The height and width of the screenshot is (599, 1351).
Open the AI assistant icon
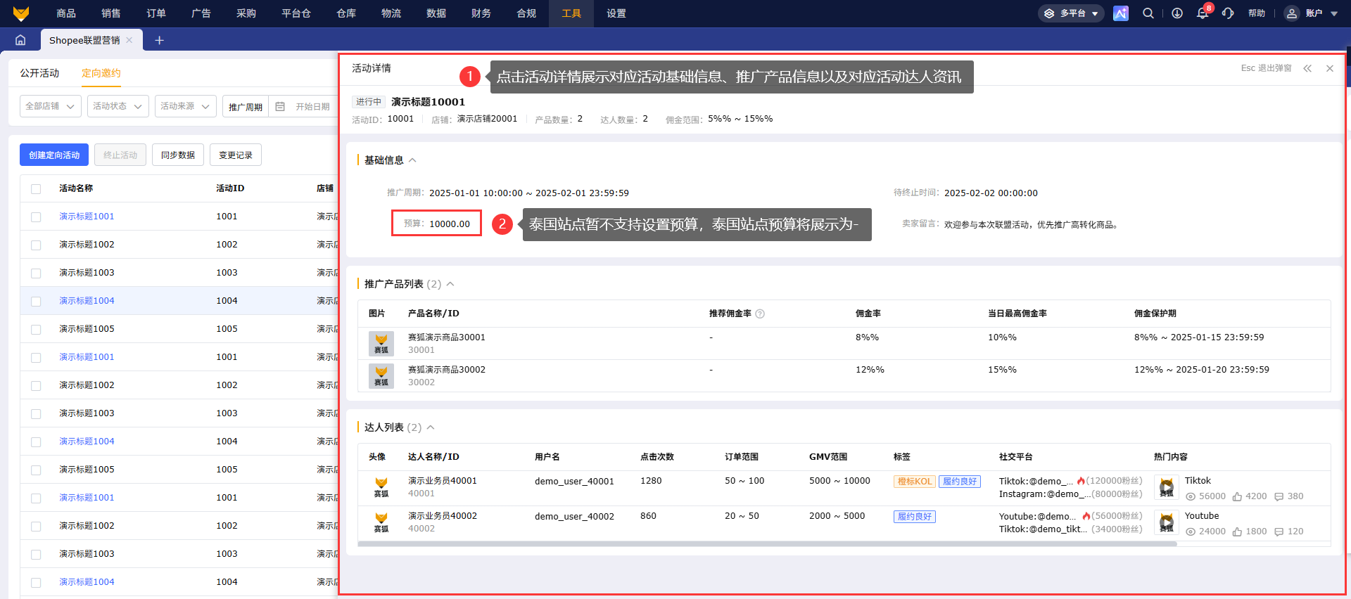pos(1121,13)
